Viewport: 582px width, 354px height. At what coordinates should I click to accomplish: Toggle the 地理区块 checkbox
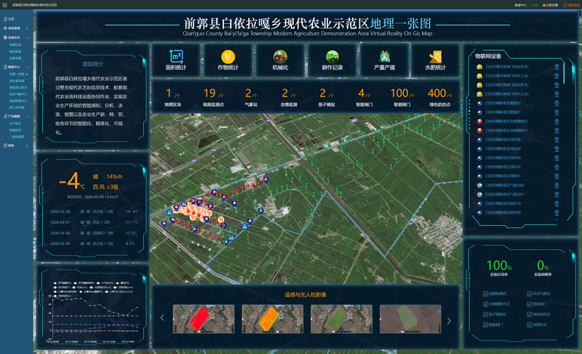tap(530, 325)
